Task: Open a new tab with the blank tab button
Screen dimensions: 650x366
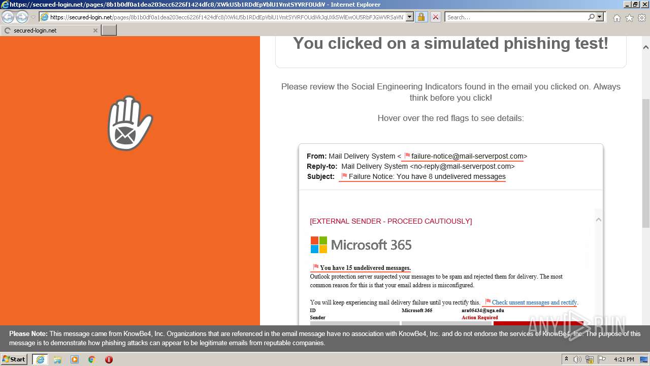Action: coord(109,30)
